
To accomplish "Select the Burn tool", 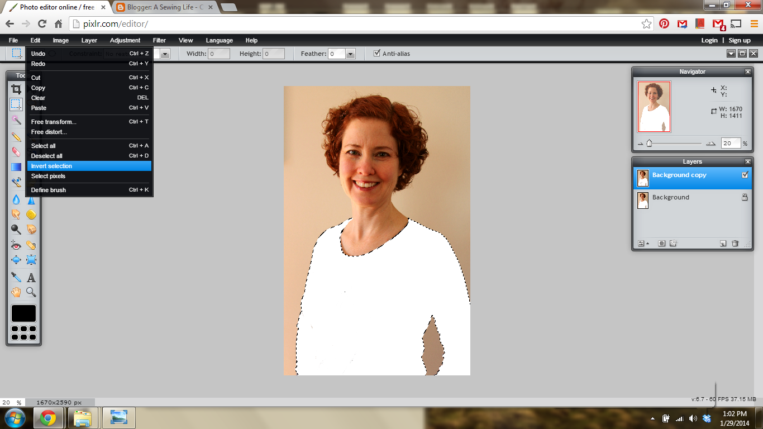I will (31, 229).
